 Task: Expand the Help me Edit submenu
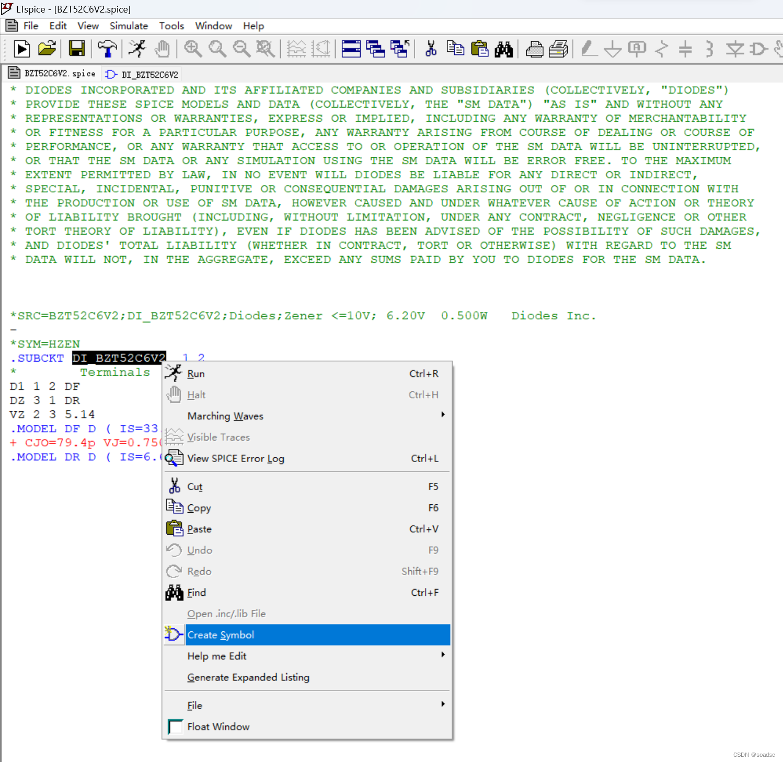(307, 656)
